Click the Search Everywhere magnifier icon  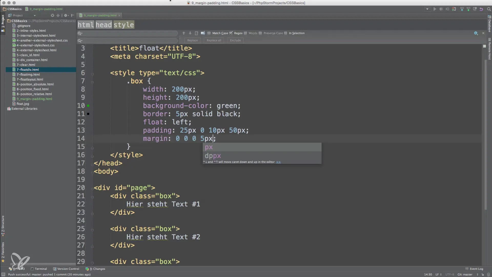(x=489, y=9)
